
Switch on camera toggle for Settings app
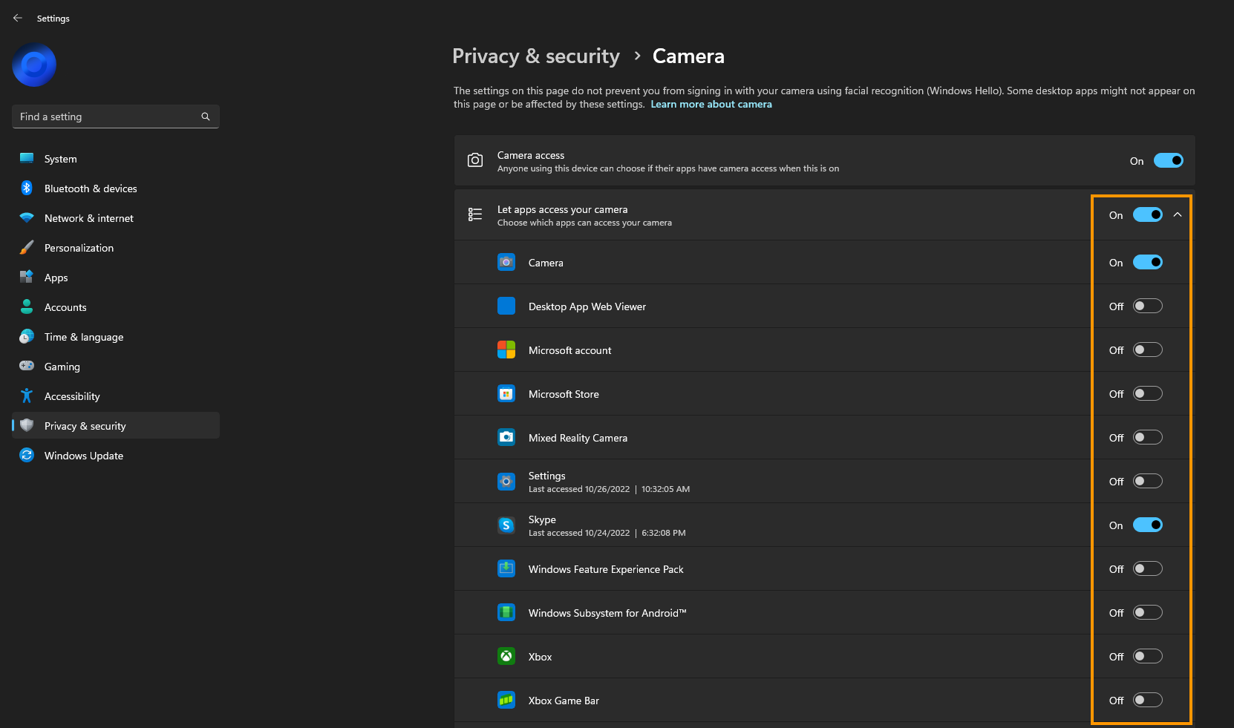(x=1148, y=481)
